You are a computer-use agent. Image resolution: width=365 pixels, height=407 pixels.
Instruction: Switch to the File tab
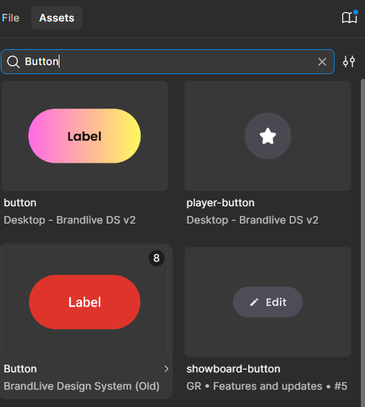[x=10, y=18]
